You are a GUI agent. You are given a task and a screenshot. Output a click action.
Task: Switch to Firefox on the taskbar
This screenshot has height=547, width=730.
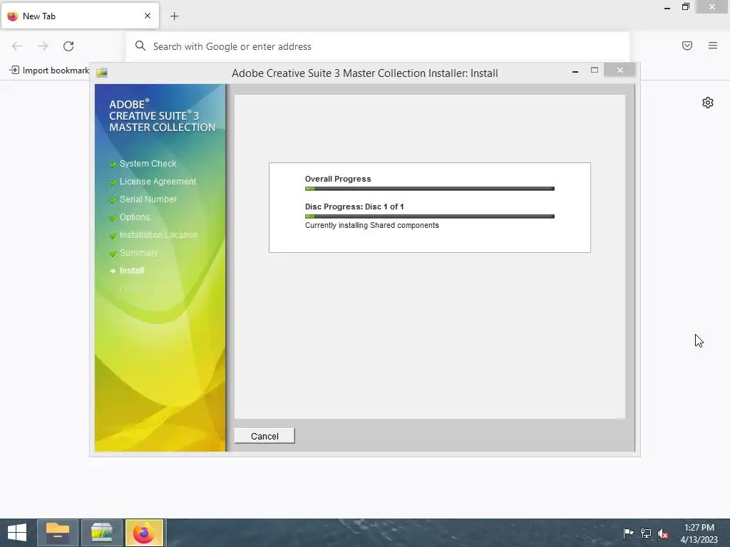pos(144,533)
